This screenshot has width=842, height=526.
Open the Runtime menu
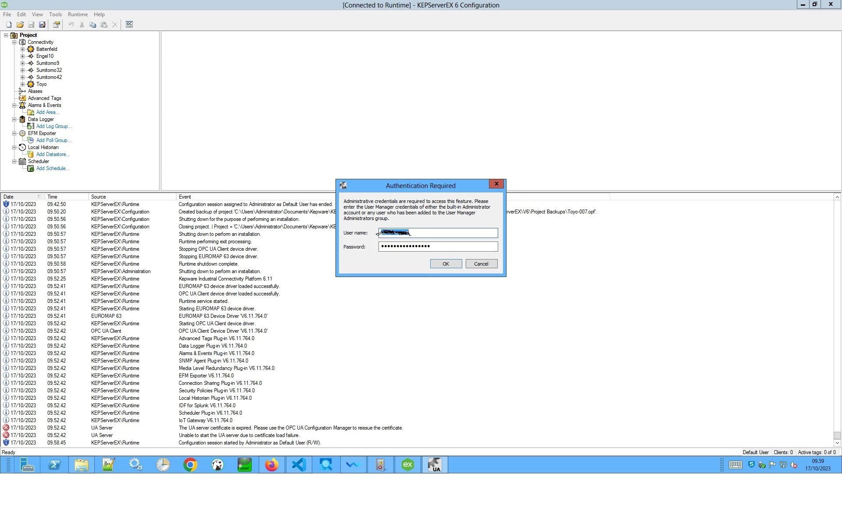pos(78,14)
